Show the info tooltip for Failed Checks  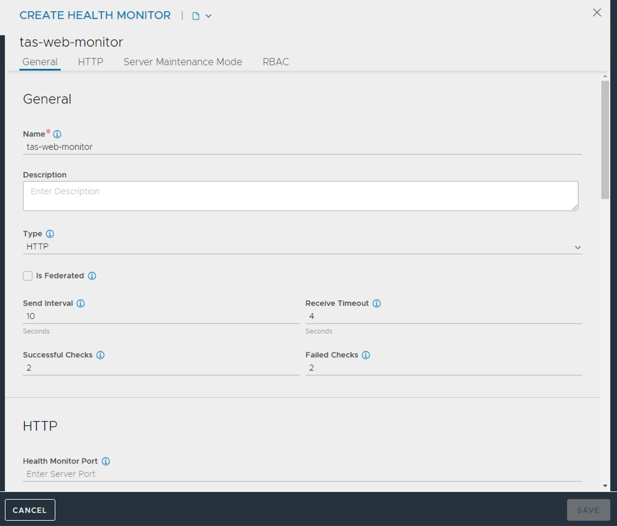tap(366, 355)
